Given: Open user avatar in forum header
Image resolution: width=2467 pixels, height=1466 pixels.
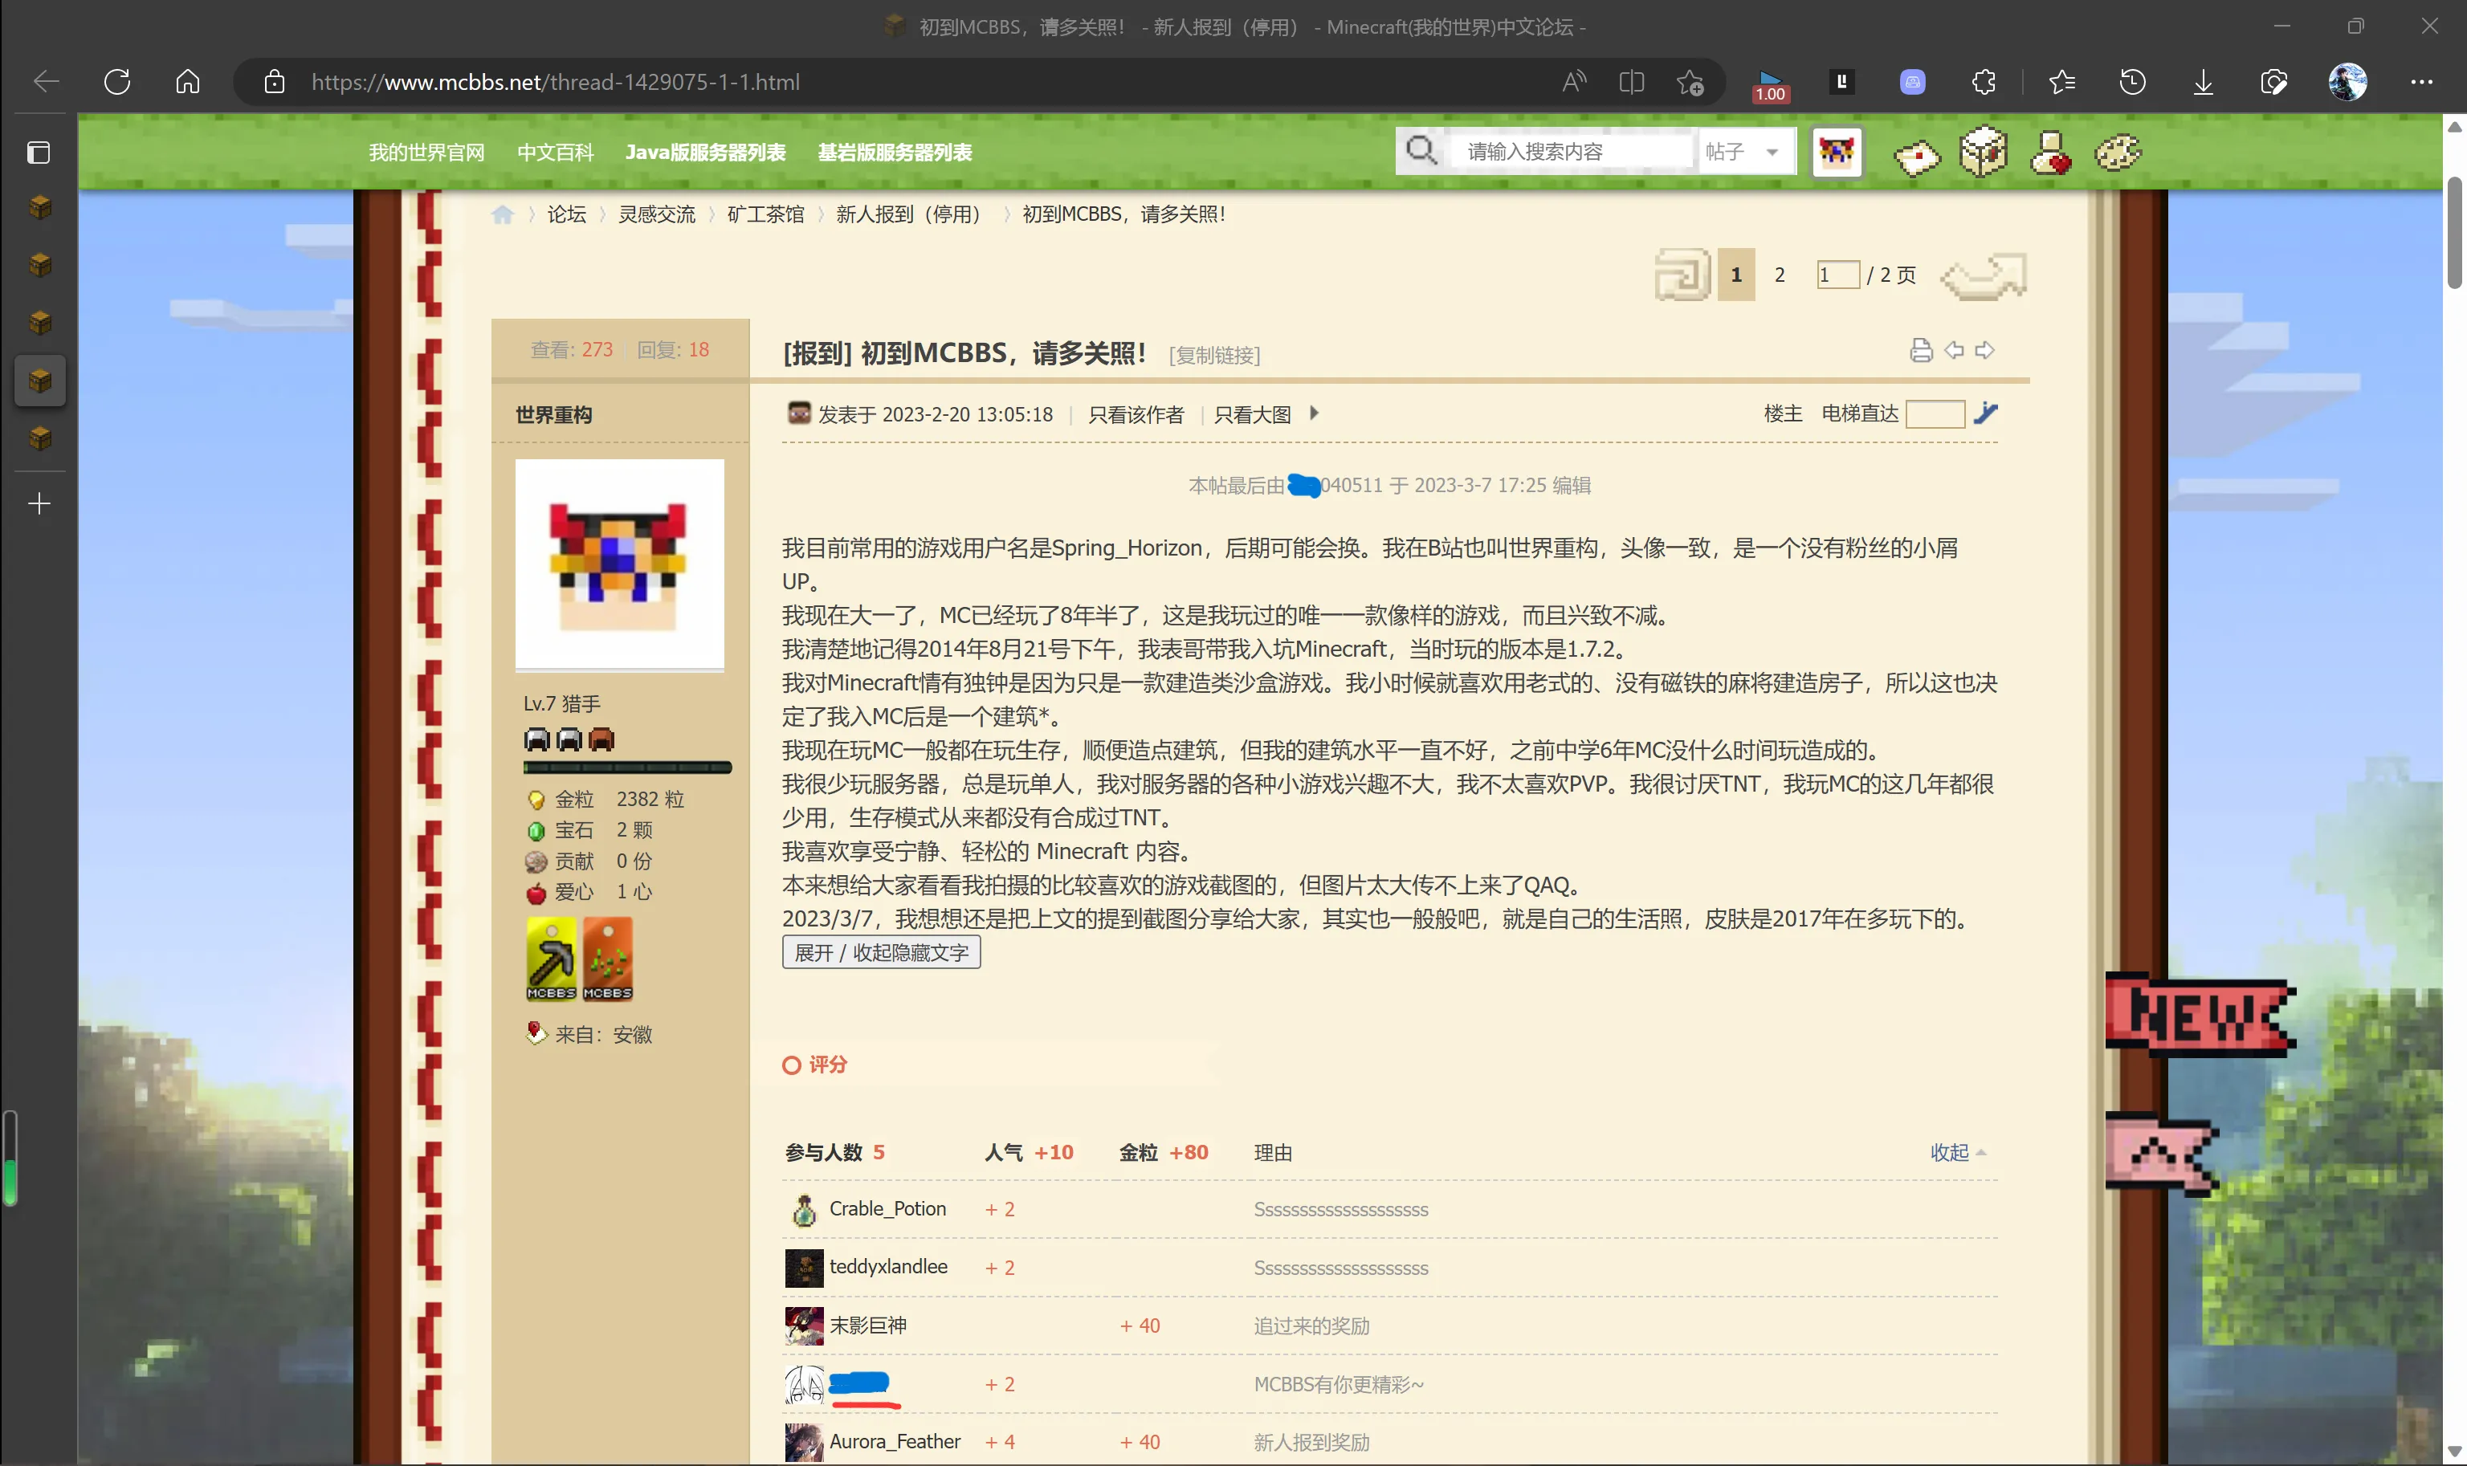Looking at the screenshot, I should coord(1837,152).
